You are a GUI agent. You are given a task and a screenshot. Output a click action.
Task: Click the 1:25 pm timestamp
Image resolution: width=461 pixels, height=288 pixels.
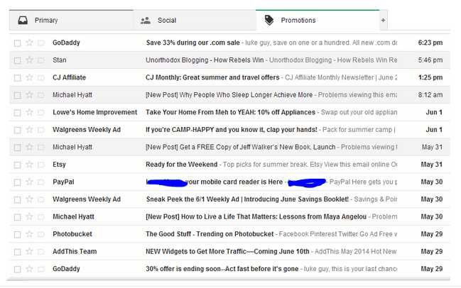tap(430, 77)
